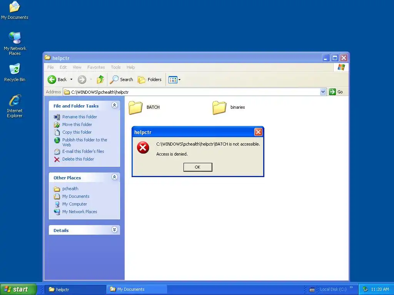Image resolution: width=394 pixels, height=295 pixels.
Task: Click the red X delete icon
Action: 57,159
